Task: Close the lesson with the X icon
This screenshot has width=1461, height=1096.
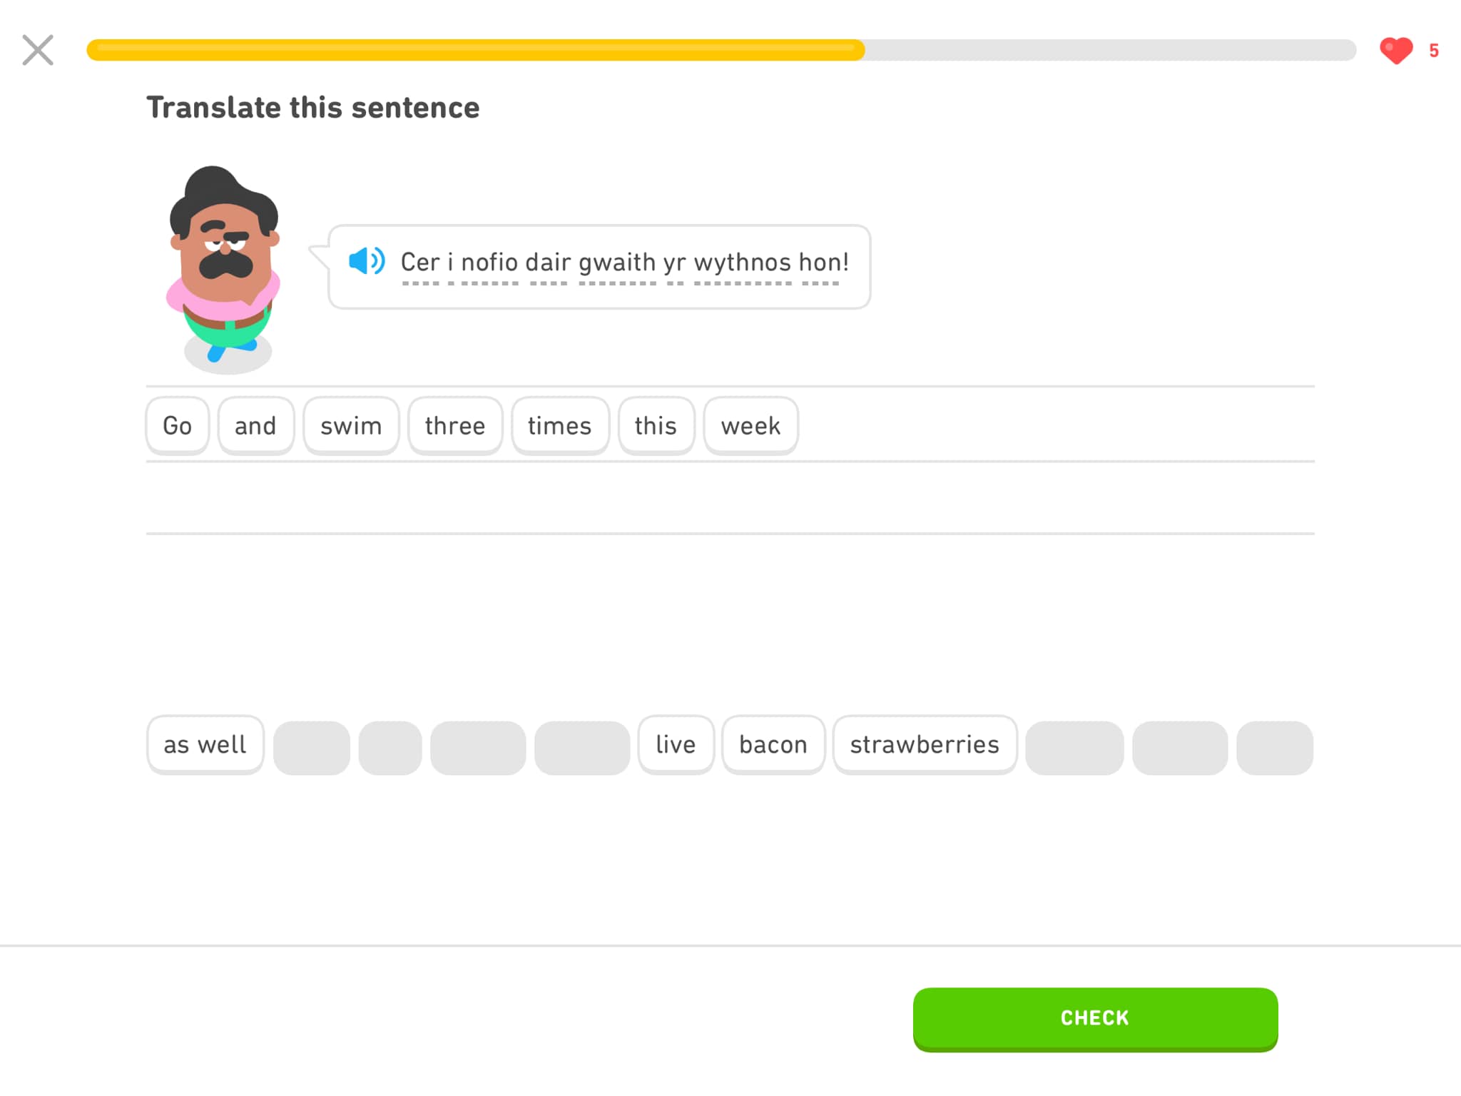Action: click(38, 50)
